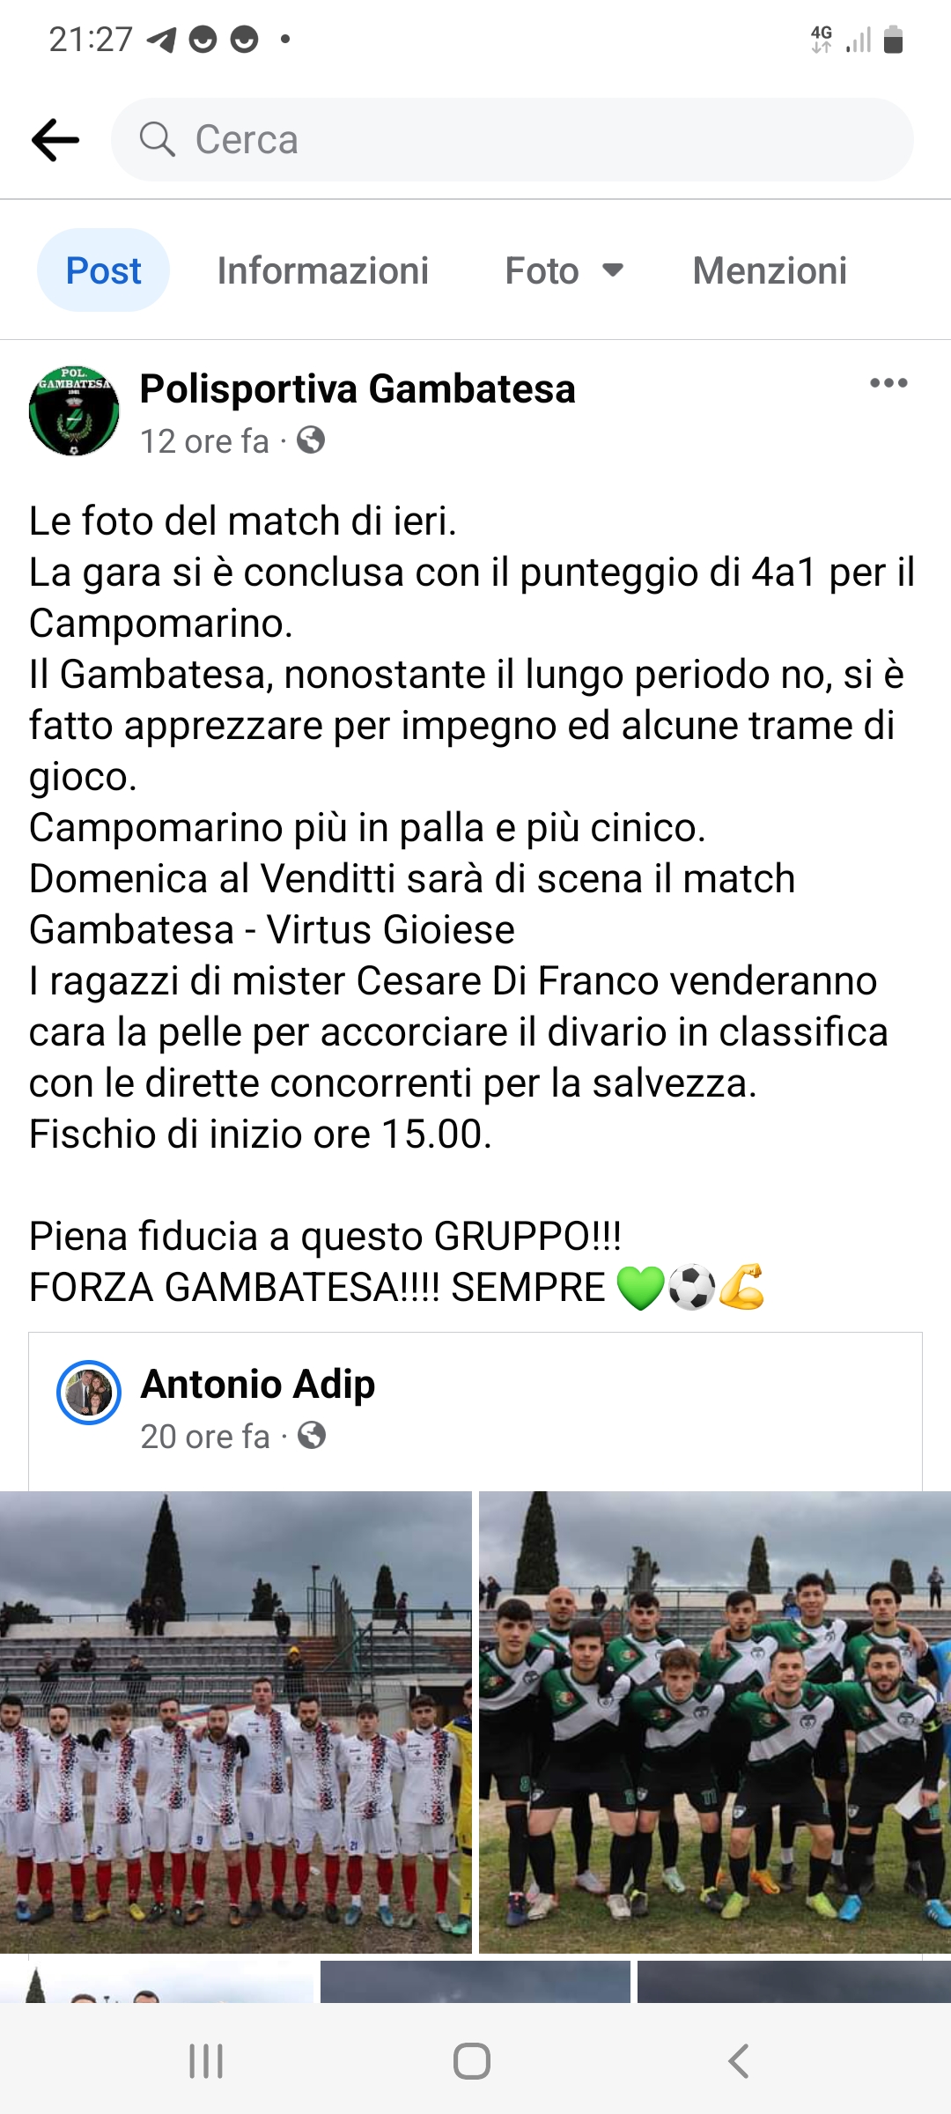The width and height of the screenshot is (951, 2114).
Task: Tap Android navigation back chevron
Action: coord(738,2061)
